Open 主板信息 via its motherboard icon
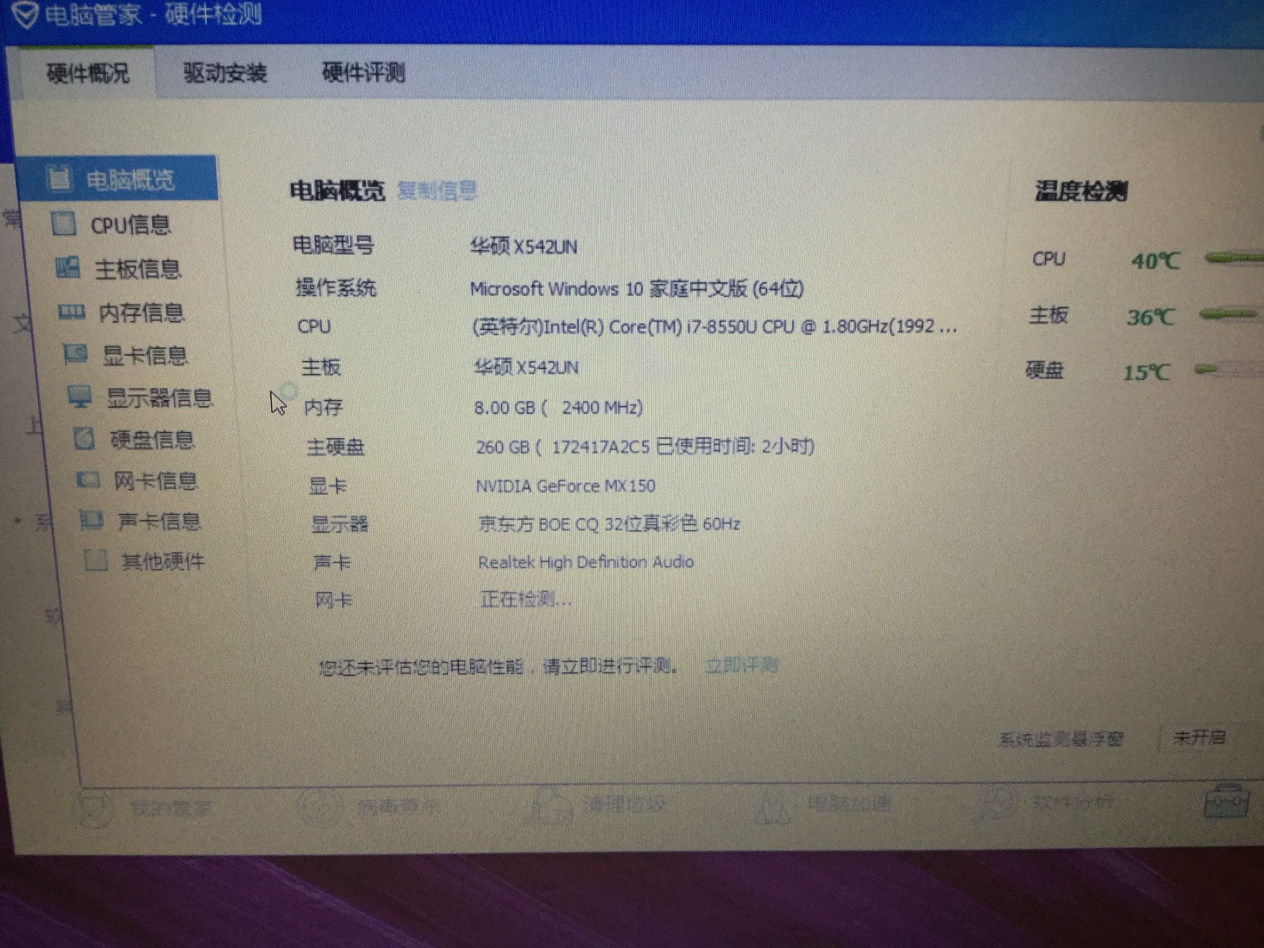The width and height of the screenshot is (1264, 948). pos(68,268)
